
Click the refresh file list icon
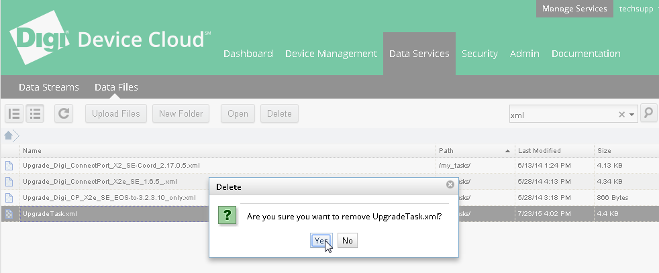64,113
